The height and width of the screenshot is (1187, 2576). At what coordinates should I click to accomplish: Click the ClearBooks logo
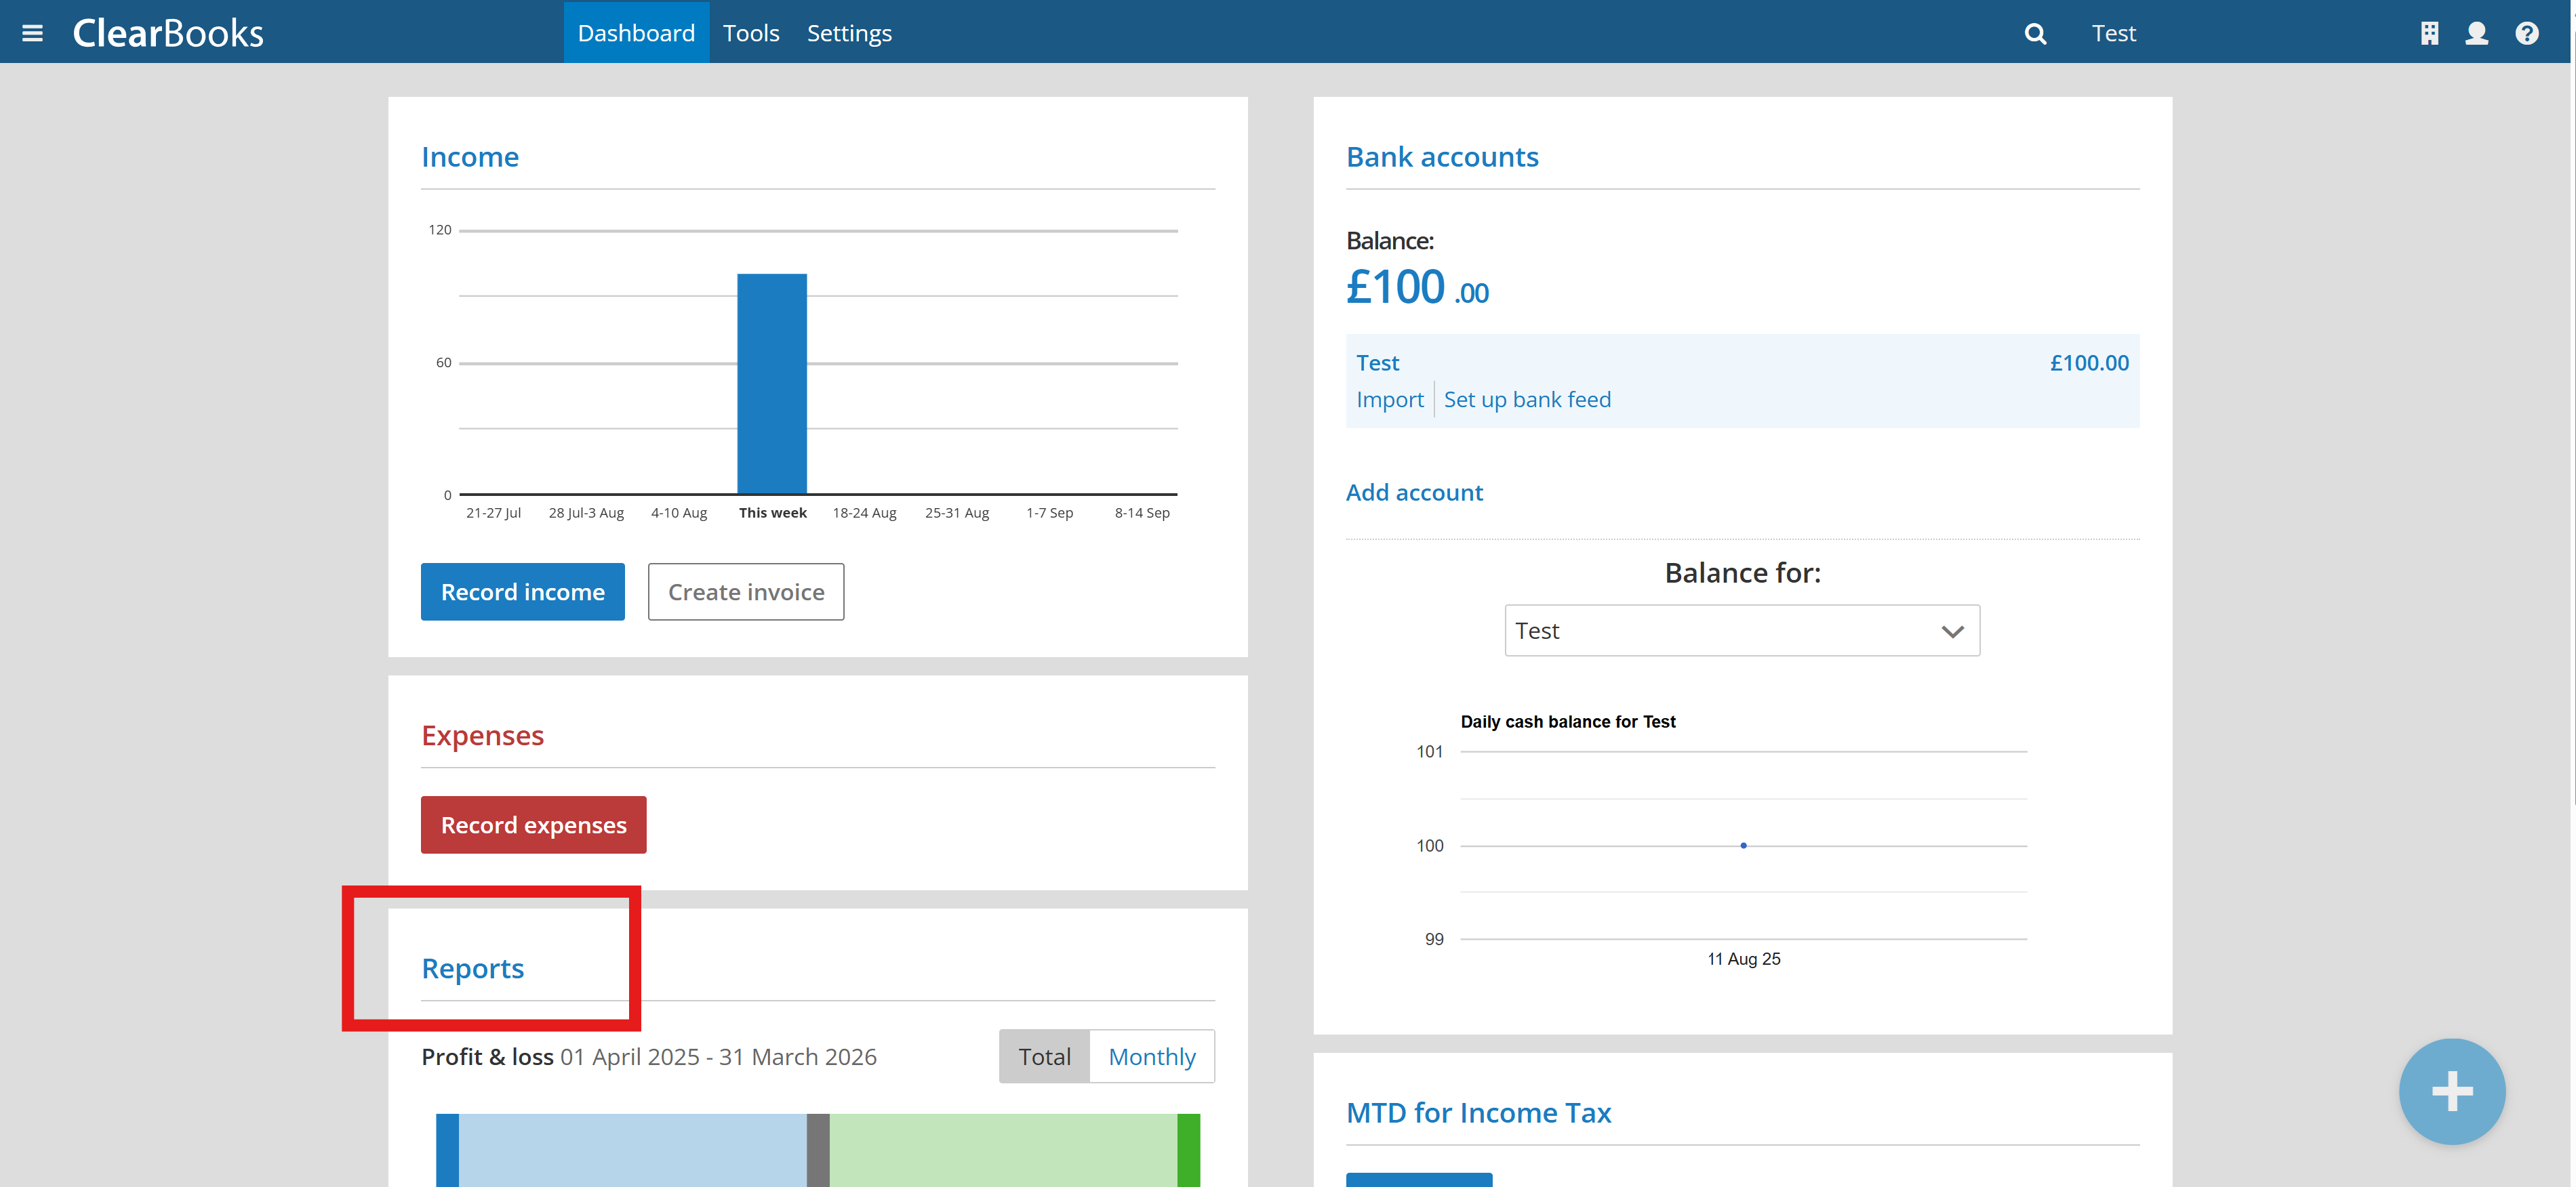click(168, 33)
